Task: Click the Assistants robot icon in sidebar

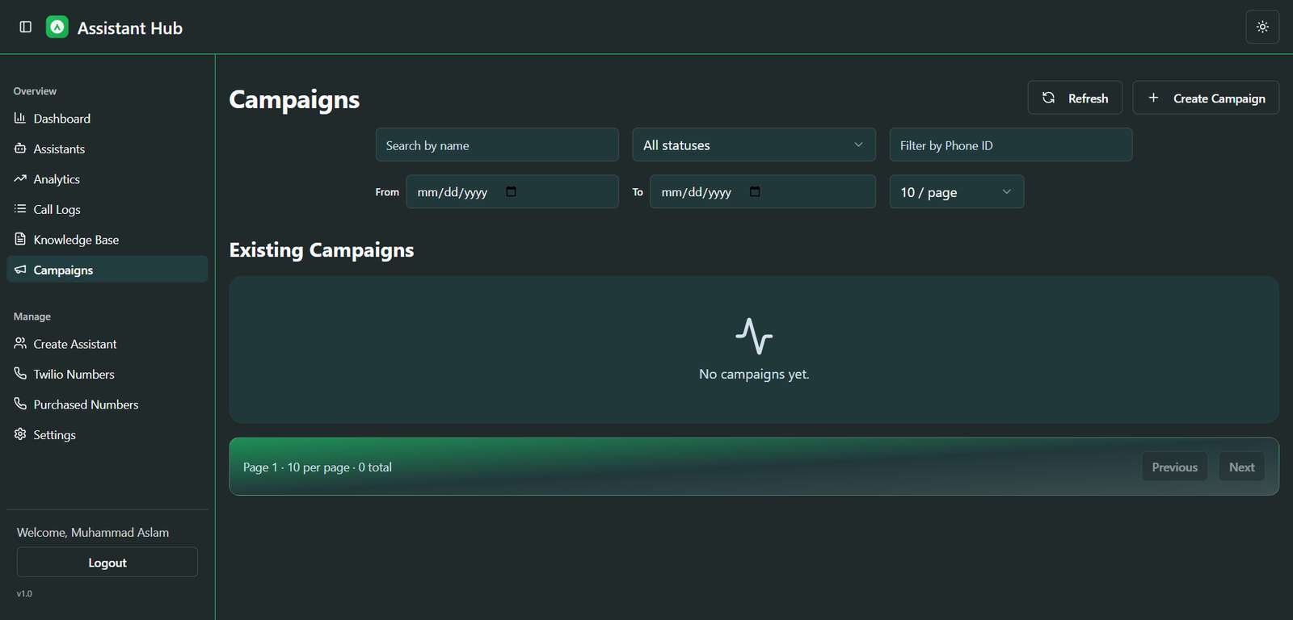Action: (x=20, y=149)
